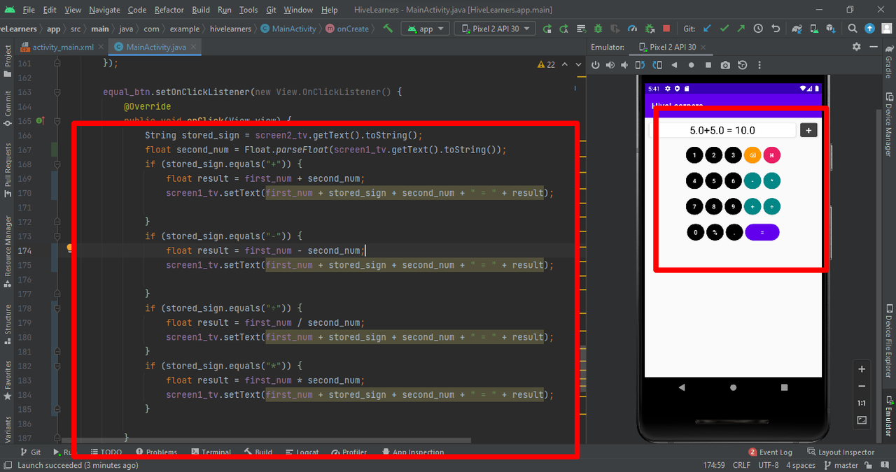Click the emulator rotate right icon
The height and width of the screenshot is (472, 896).
click(x=657, y=65)
